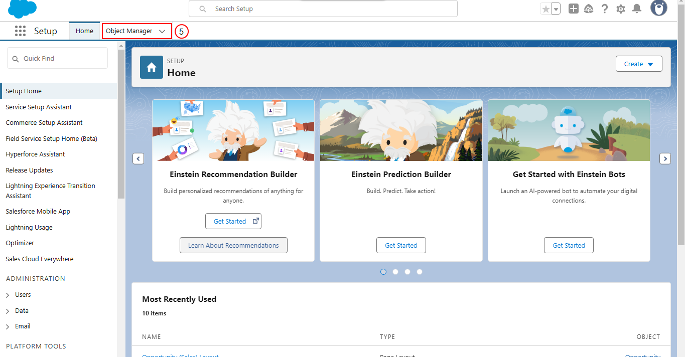Select Service Setup Assistant in sidebar
This screenshot has height=357, width=685.
pyautogui.click(x=39, y=107)
